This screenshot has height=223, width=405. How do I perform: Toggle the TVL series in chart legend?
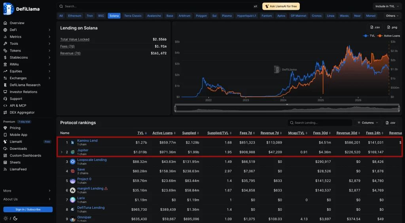(x=369, y=36)
